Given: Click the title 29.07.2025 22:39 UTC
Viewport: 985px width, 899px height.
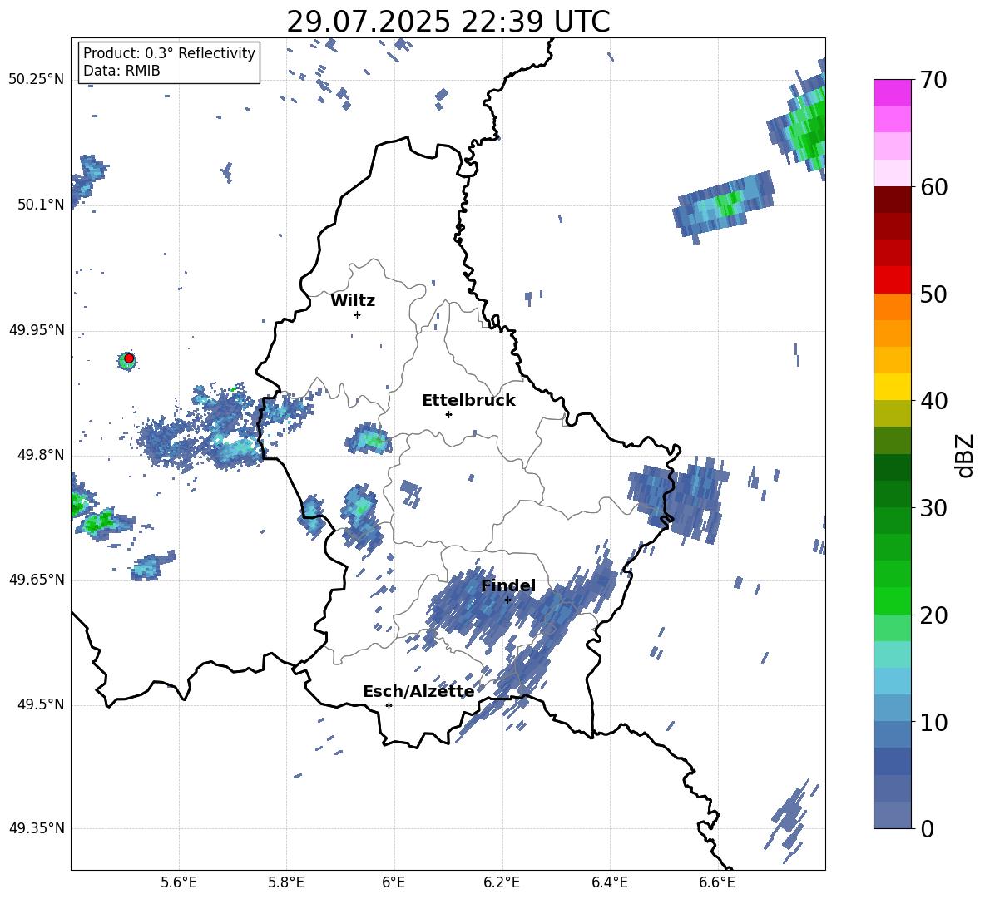Looking at the screenshot, I should (448, 22).
